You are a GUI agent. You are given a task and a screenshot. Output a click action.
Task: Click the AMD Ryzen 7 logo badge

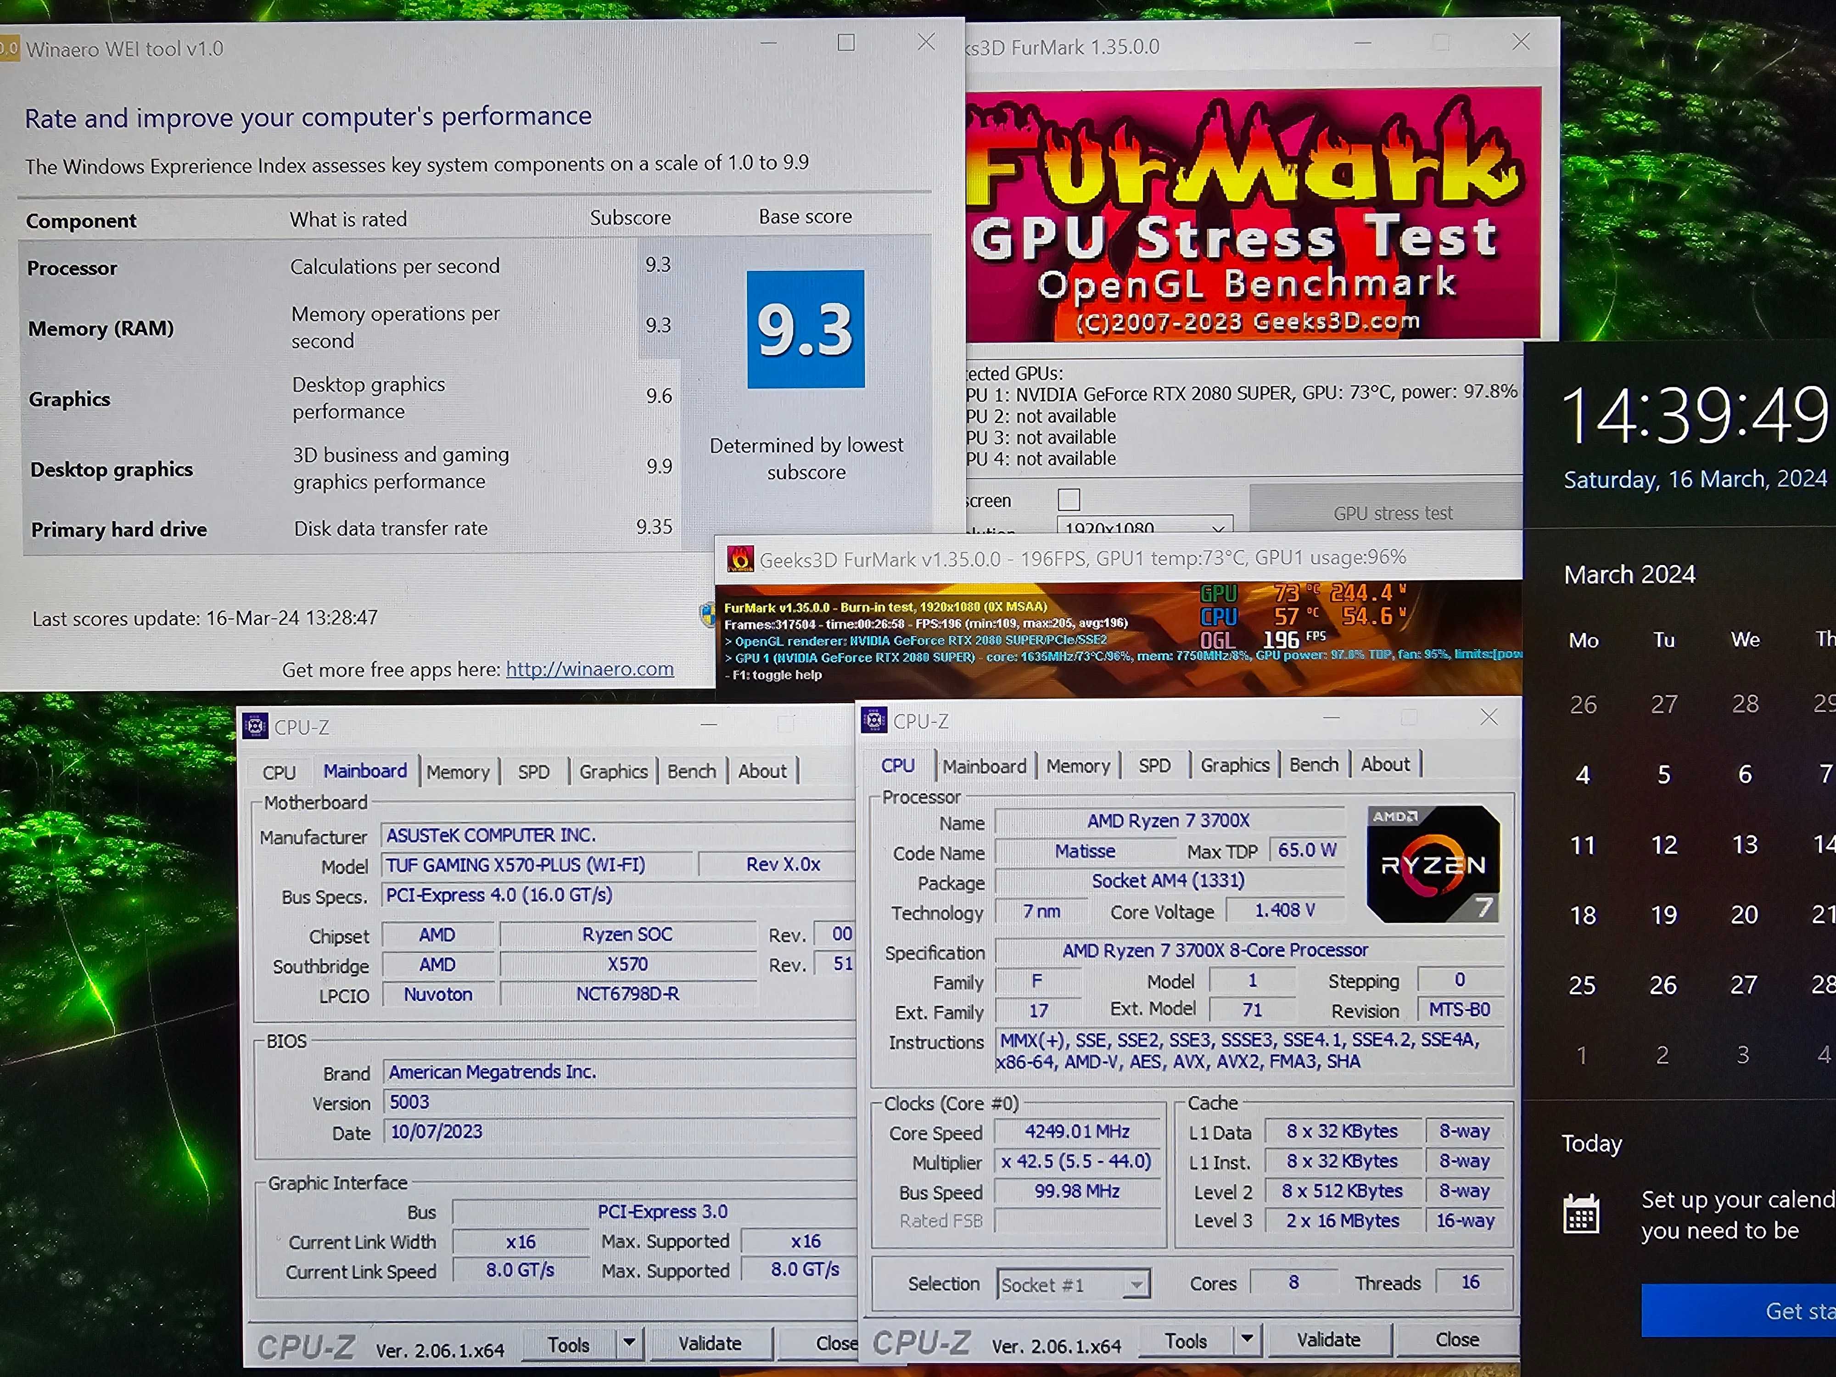point(1433,864)
